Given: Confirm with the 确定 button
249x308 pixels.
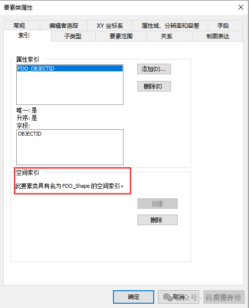Looking at the screenshot, I should (134, 297).
